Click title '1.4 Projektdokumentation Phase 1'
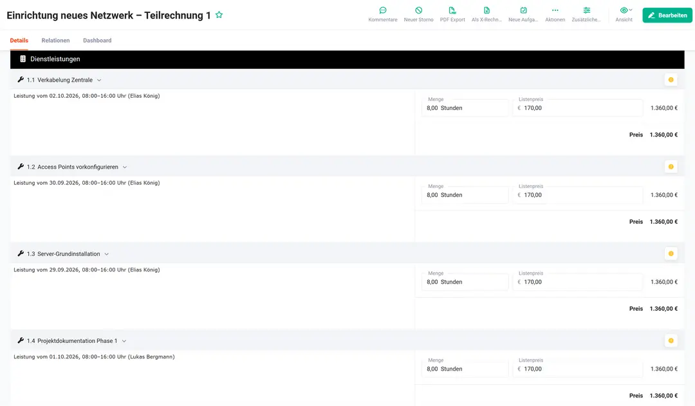The width and height of the screenshot is (695, 406). [72, 341]
